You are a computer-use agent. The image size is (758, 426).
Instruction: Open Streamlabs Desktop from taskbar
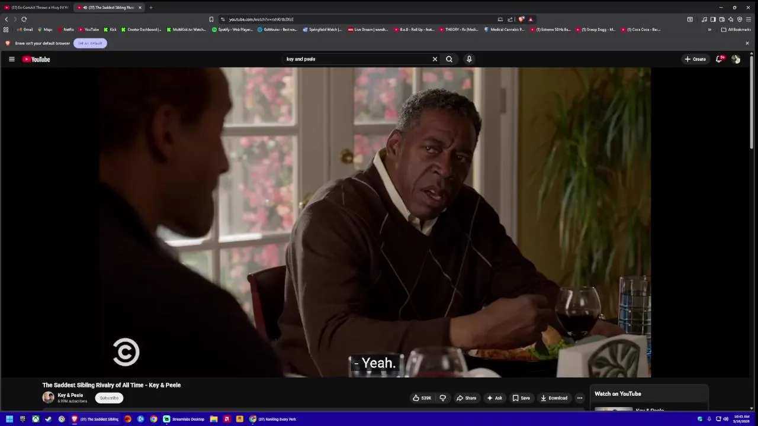click(x=184, y=419)
